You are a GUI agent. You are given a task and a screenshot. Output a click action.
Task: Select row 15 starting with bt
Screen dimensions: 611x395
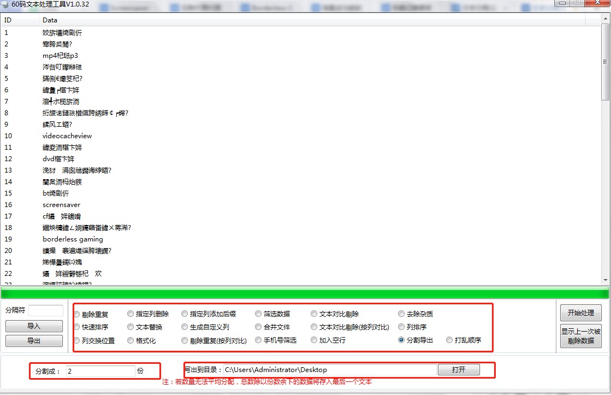(x=300, y=193)
